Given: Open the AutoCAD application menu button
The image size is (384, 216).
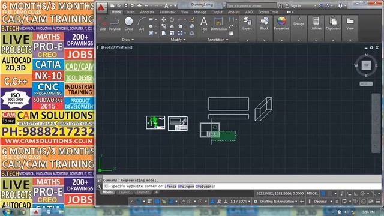Looking at the screenshot, I should coord(101,8).
